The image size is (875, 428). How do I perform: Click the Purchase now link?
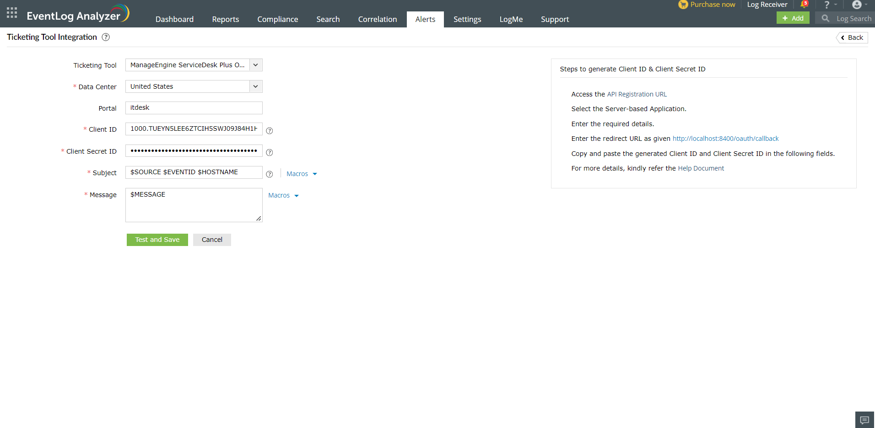tap(713, 5)
